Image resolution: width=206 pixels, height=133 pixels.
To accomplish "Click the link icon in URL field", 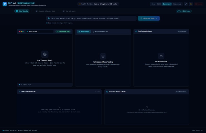I will (49, 18).
